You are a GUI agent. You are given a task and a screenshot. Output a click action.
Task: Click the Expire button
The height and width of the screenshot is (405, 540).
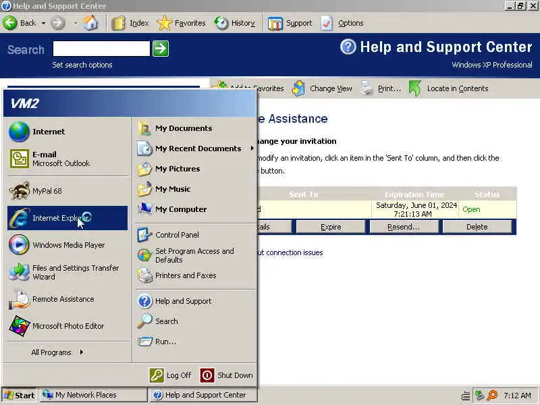pyautogui.click(x=331, y=227)
